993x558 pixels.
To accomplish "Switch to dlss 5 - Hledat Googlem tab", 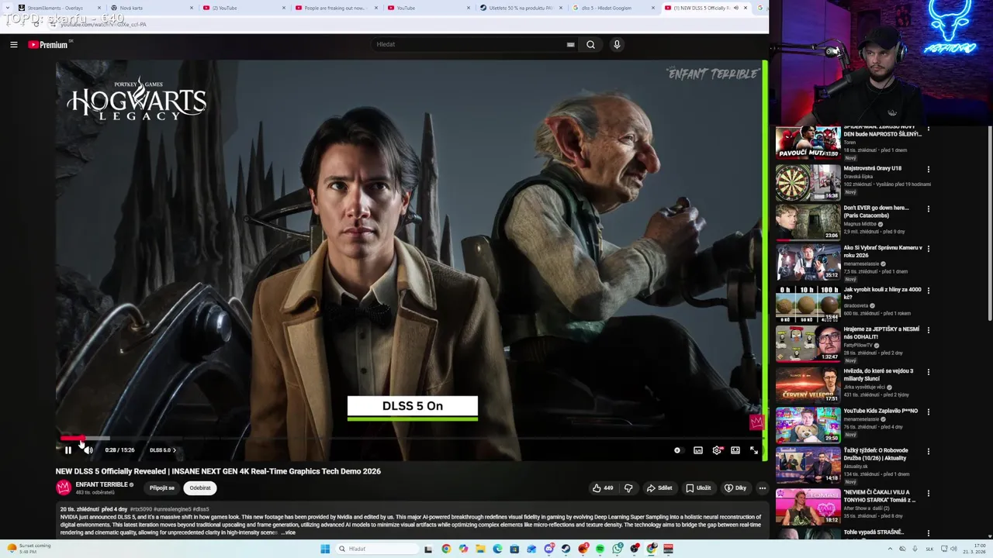I will pos(612,8).
